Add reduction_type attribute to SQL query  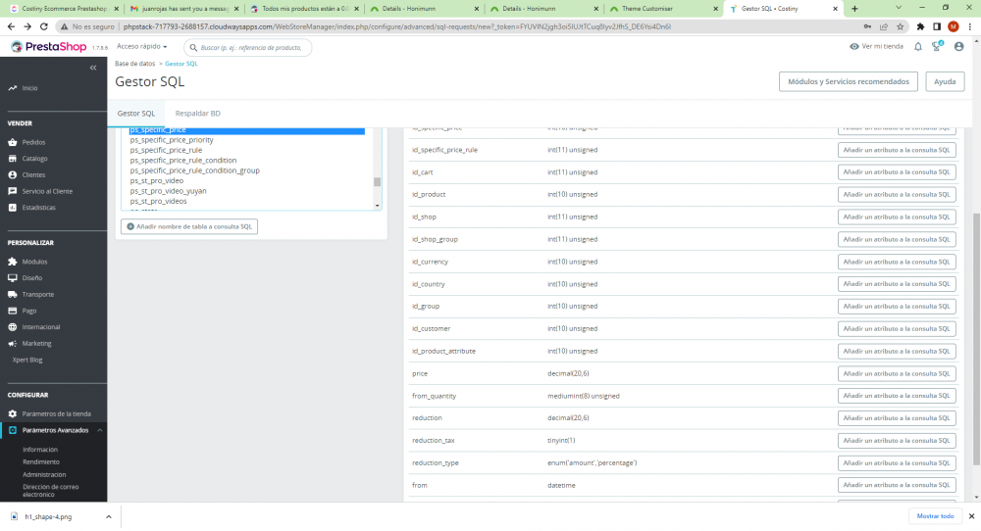tap(897, 462)
